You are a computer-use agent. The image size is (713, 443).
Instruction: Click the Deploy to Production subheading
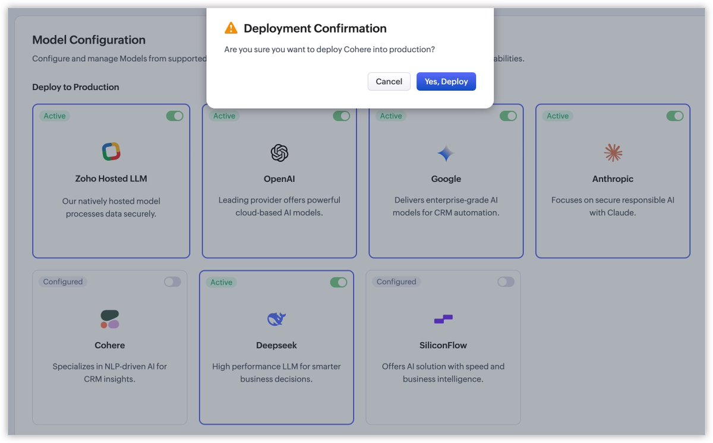click(75, 87)
